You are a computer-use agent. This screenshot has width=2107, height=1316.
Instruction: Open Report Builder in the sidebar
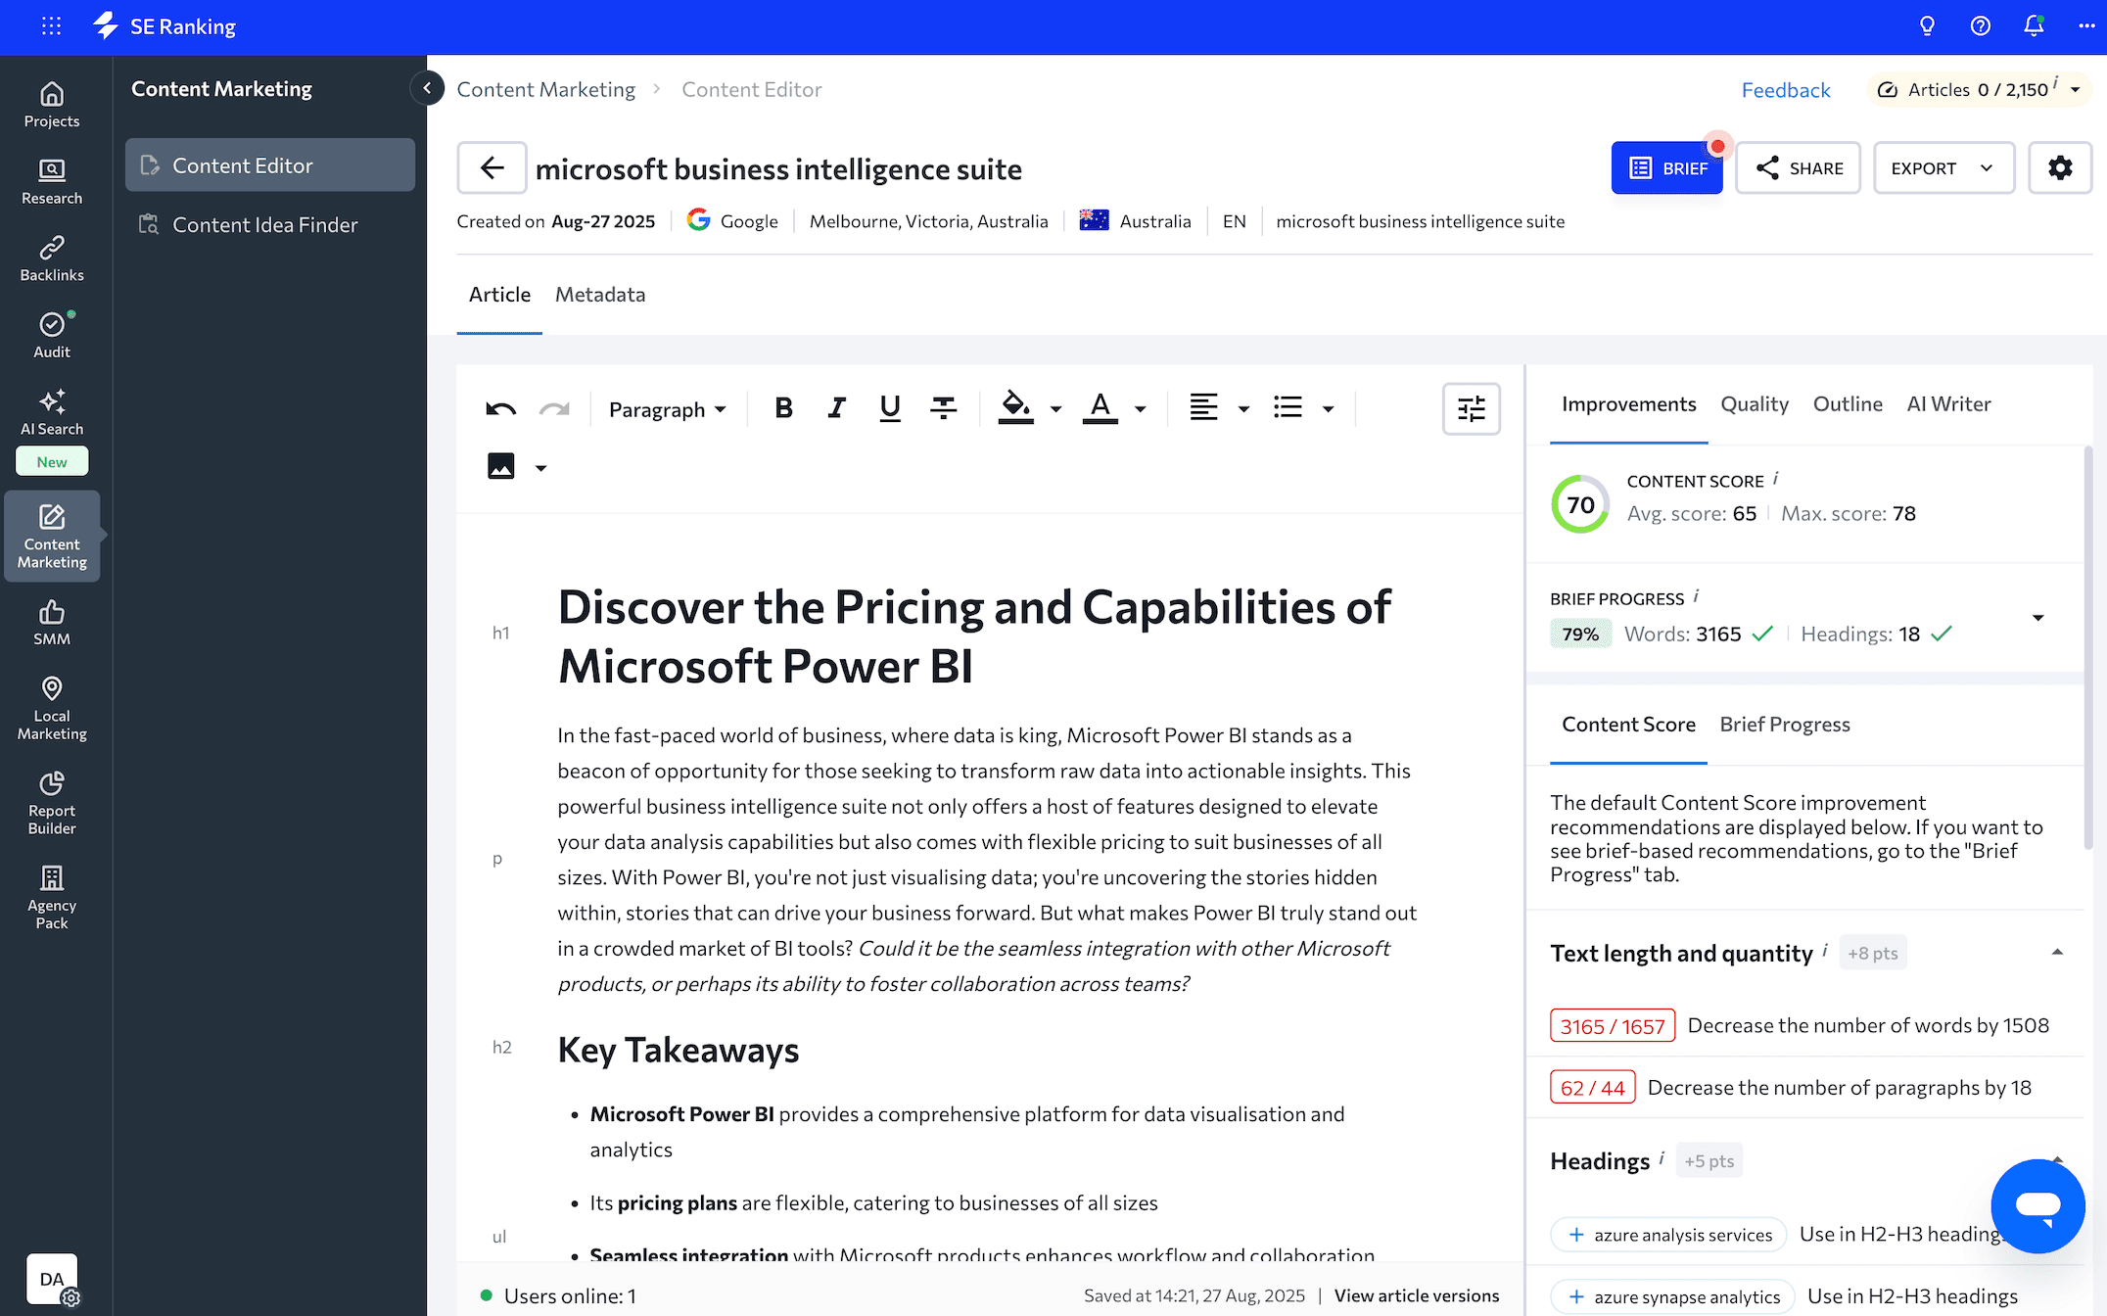coord(52,804)
